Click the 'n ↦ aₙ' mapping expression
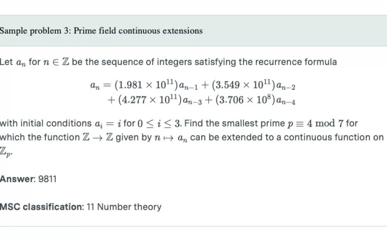 point(171,137)
